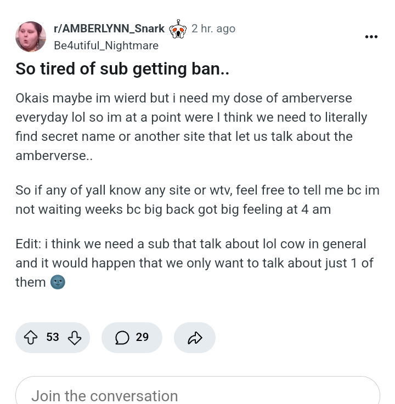Viewport: 395px width, 404px height.
Task: Open comments via the speech bubble icon
Action: (122, 338)
